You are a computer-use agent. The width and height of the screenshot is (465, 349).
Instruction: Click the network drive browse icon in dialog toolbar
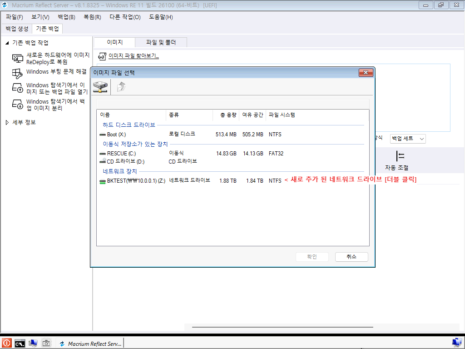(x=100, y=87)
